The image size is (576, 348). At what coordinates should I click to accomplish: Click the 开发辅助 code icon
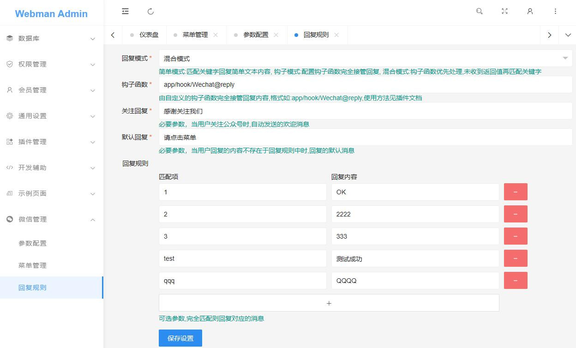tap(10, 168)
